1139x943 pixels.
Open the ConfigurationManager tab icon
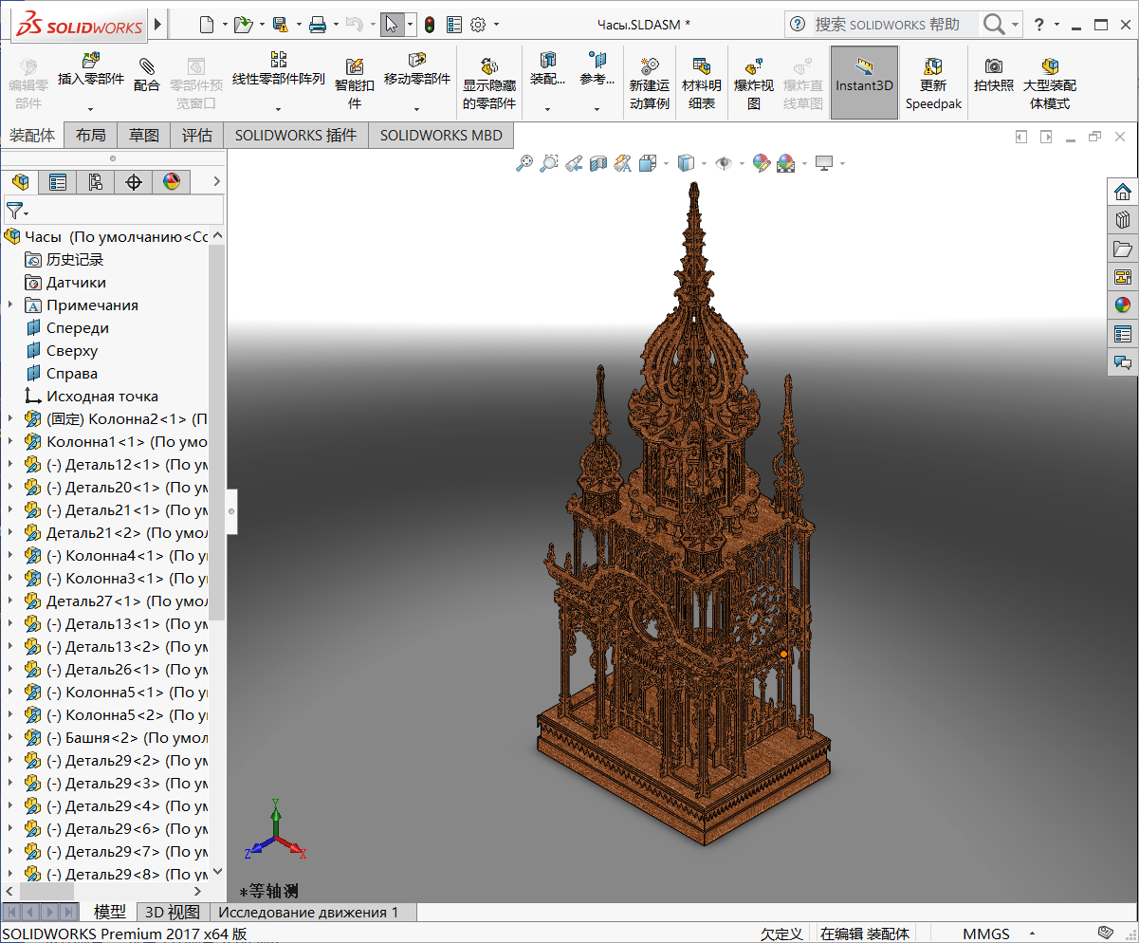[x=96, y=182]
